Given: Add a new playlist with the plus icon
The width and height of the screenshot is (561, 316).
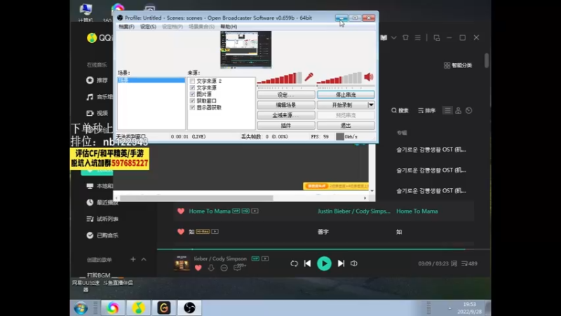Looking at the screenshot, I should click(133, 259).
